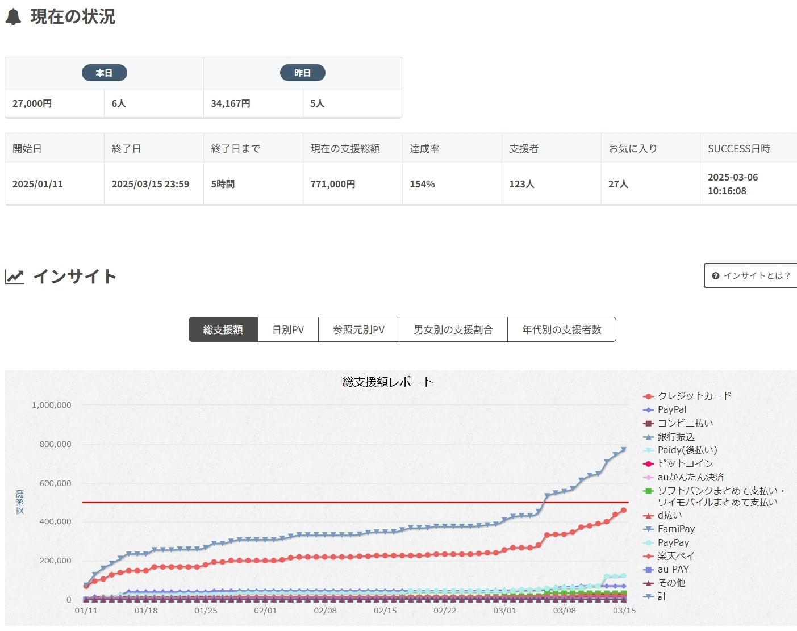This screenshot has width=797, height=631.
Task: Click the ビットコイン legend marker
Action: coord(649,464)
